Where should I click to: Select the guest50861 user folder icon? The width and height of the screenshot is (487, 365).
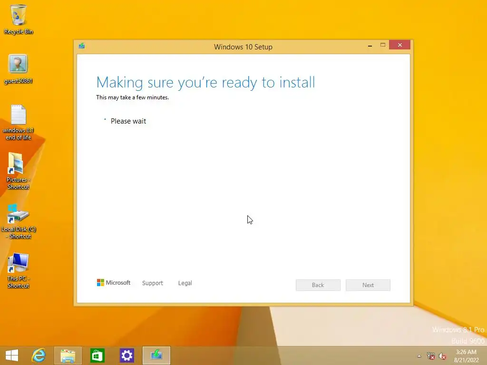point(18,69)
